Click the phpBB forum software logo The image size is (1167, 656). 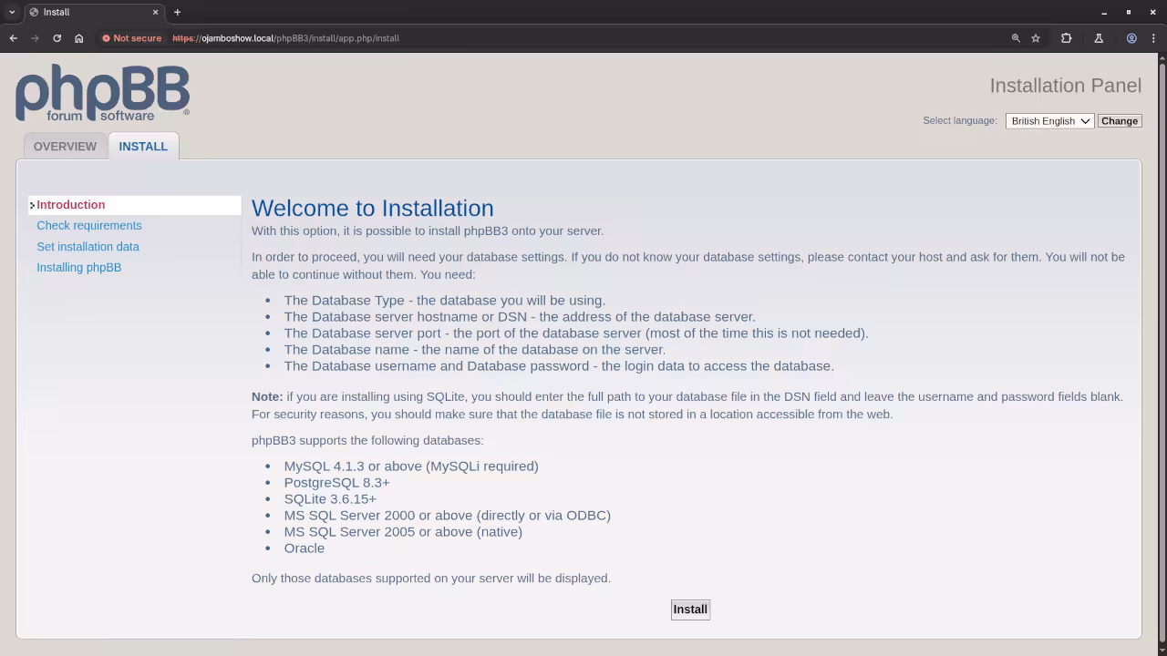point(102,93)
